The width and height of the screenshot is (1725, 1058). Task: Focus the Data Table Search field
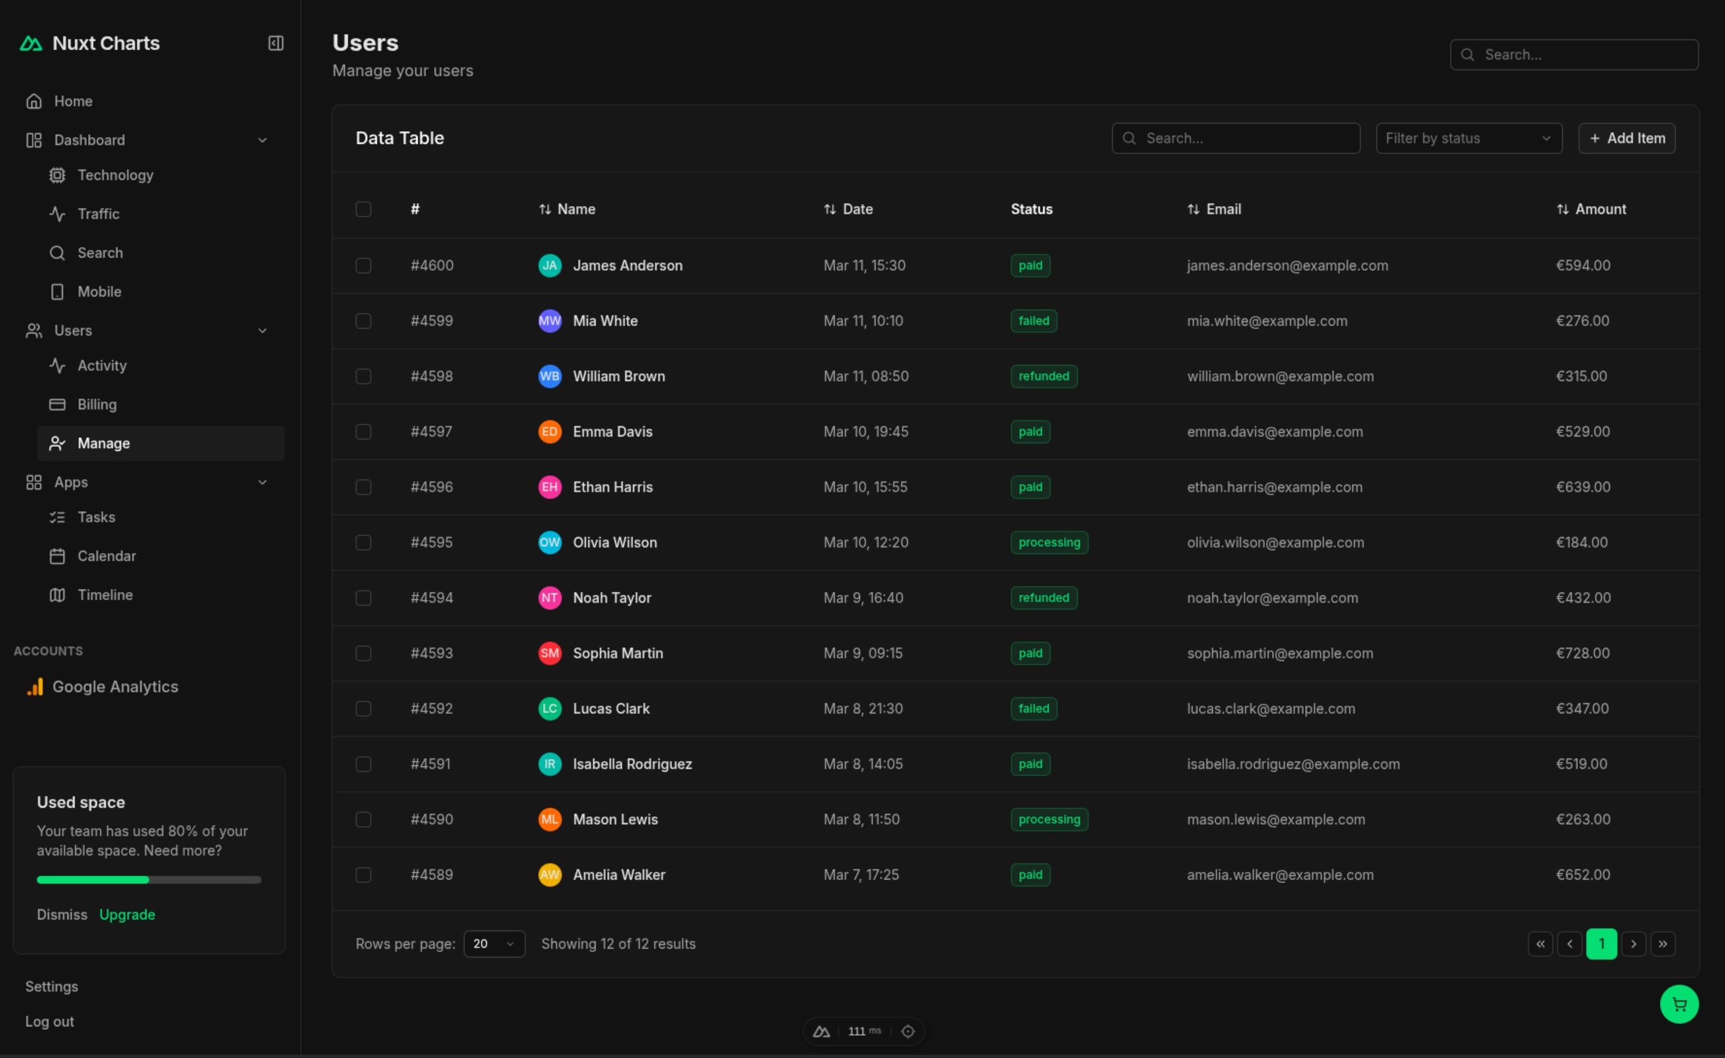[1236, 139]
